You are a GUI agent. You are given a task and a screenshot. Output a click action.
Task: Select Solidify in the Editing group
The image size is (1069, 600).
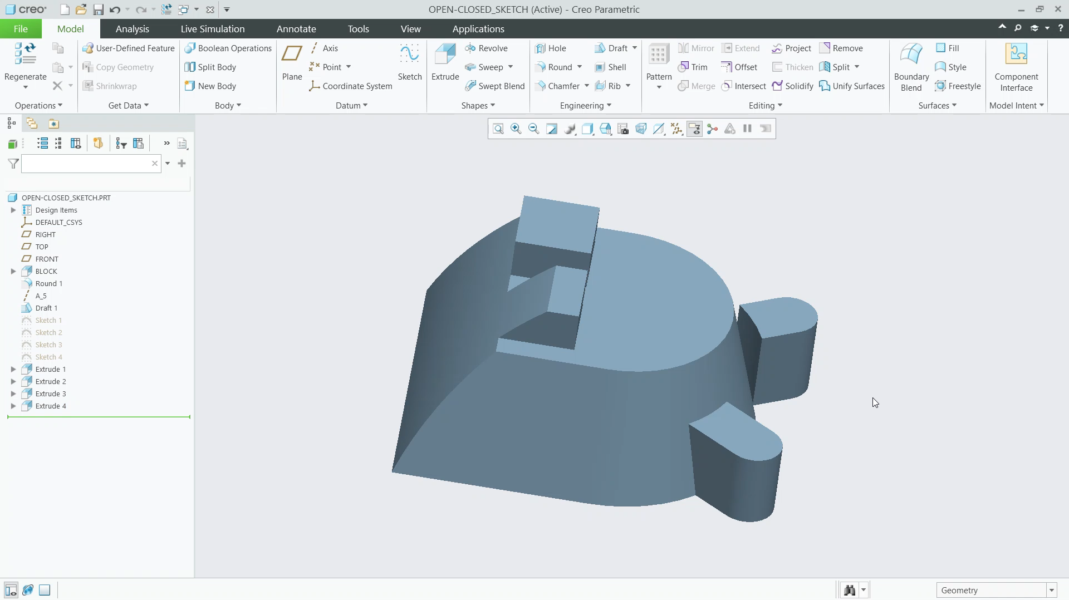(x=792, y=86)
